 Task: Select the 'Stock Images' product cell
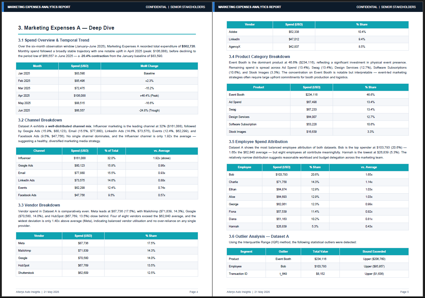pyautogui.click(x=258, y=132)
